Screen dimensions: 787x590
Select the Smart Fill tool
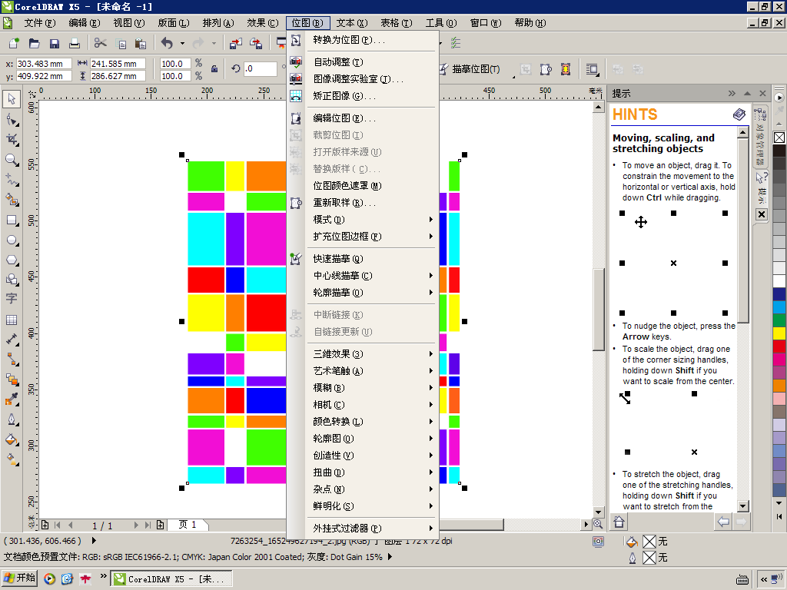[x=12, y=200]
